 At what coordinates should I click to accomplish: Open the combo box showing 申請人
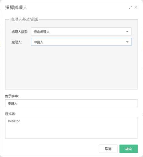click(x=81, y=42)
